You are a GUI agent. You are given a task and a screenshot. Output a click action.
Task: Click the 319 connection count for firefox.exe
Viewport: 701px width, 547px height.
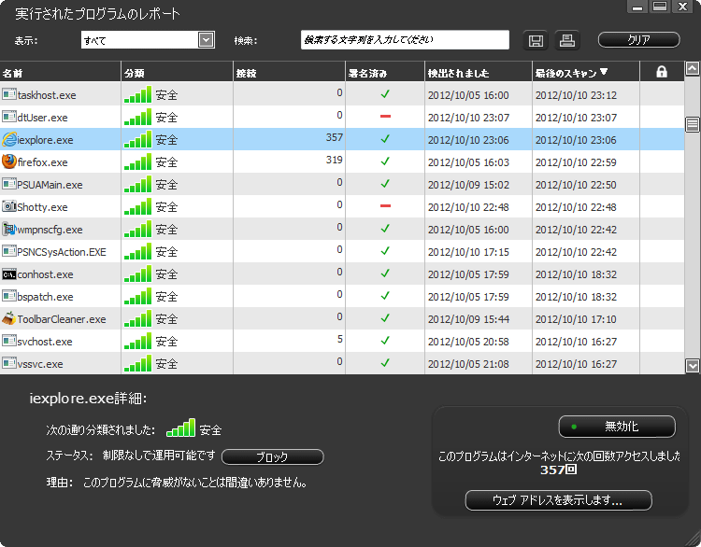point(335,160)
